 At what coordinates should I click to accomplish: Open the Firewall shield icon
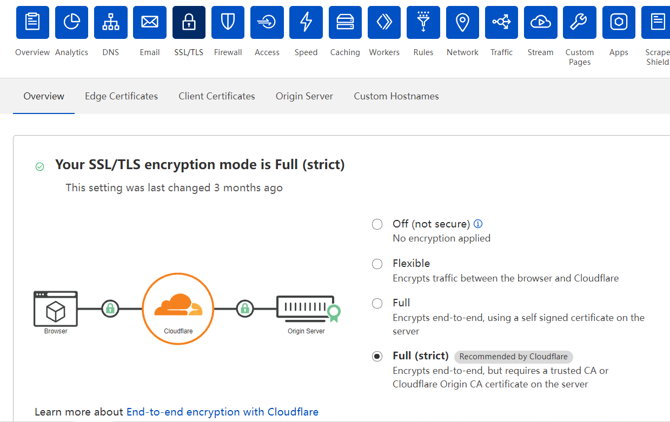click(x=228, y=22)
